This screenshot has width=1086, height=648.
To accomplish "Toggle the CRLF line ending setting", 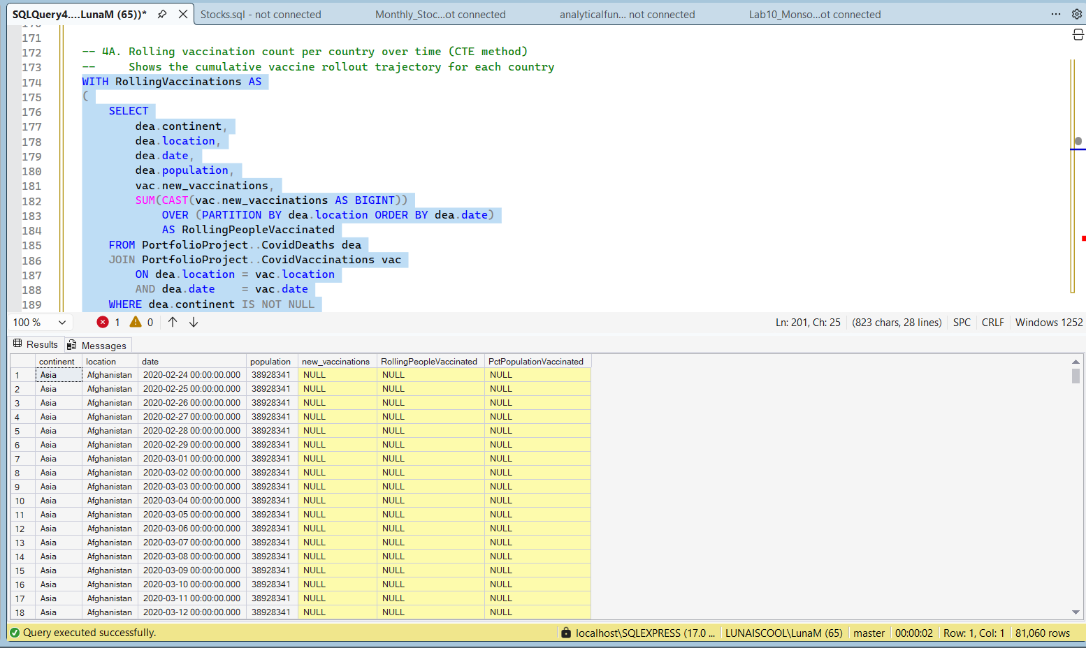I will 992,323.
